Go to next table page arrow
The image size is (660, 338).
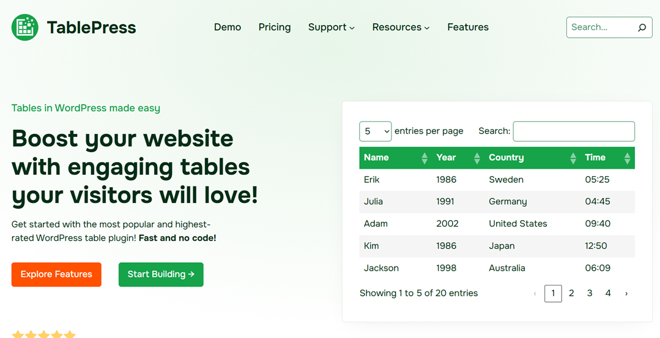click(626, 293)
